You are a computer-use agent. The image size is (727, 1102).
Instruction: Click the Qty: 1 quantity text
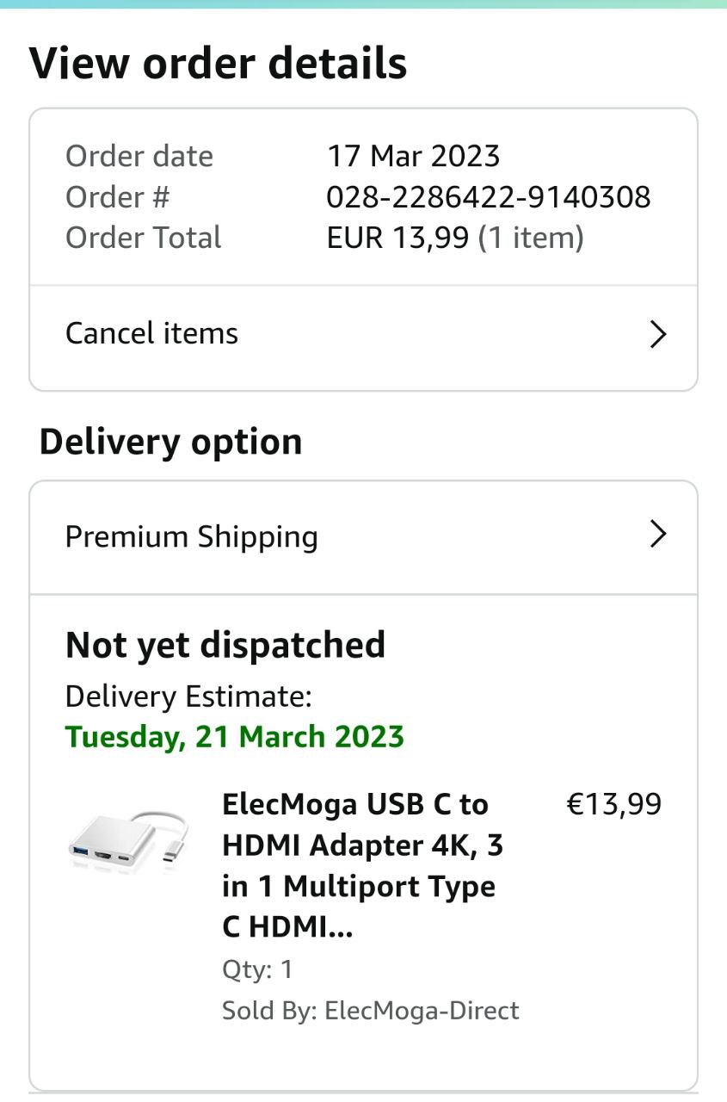pos(257,969)
